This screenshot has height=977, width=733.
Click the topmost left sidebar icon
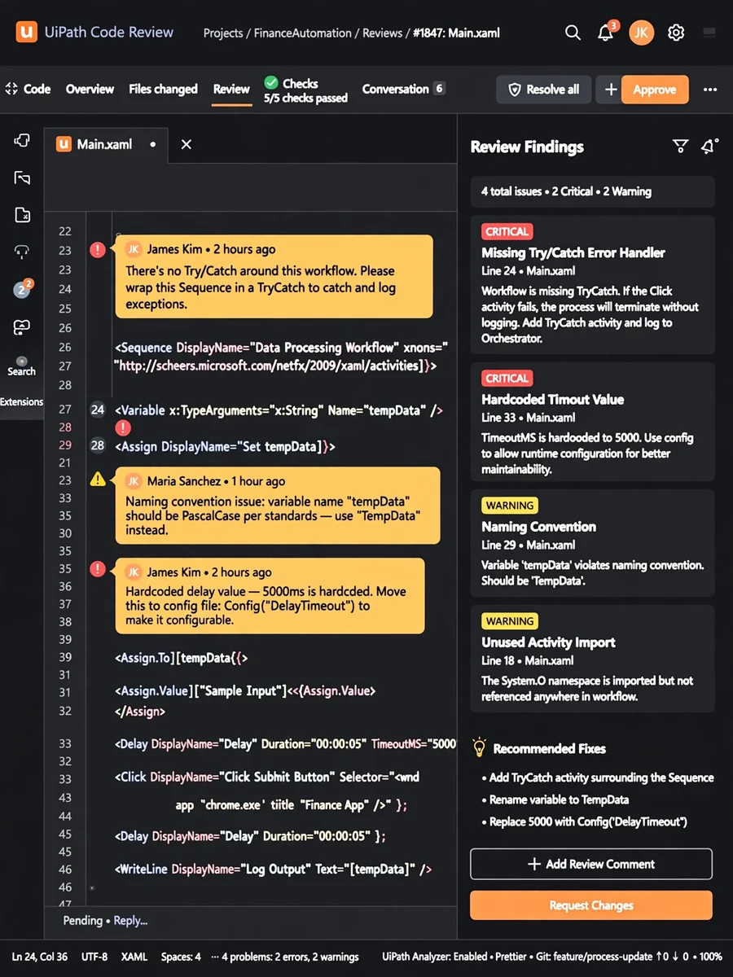tap(22, 141)
